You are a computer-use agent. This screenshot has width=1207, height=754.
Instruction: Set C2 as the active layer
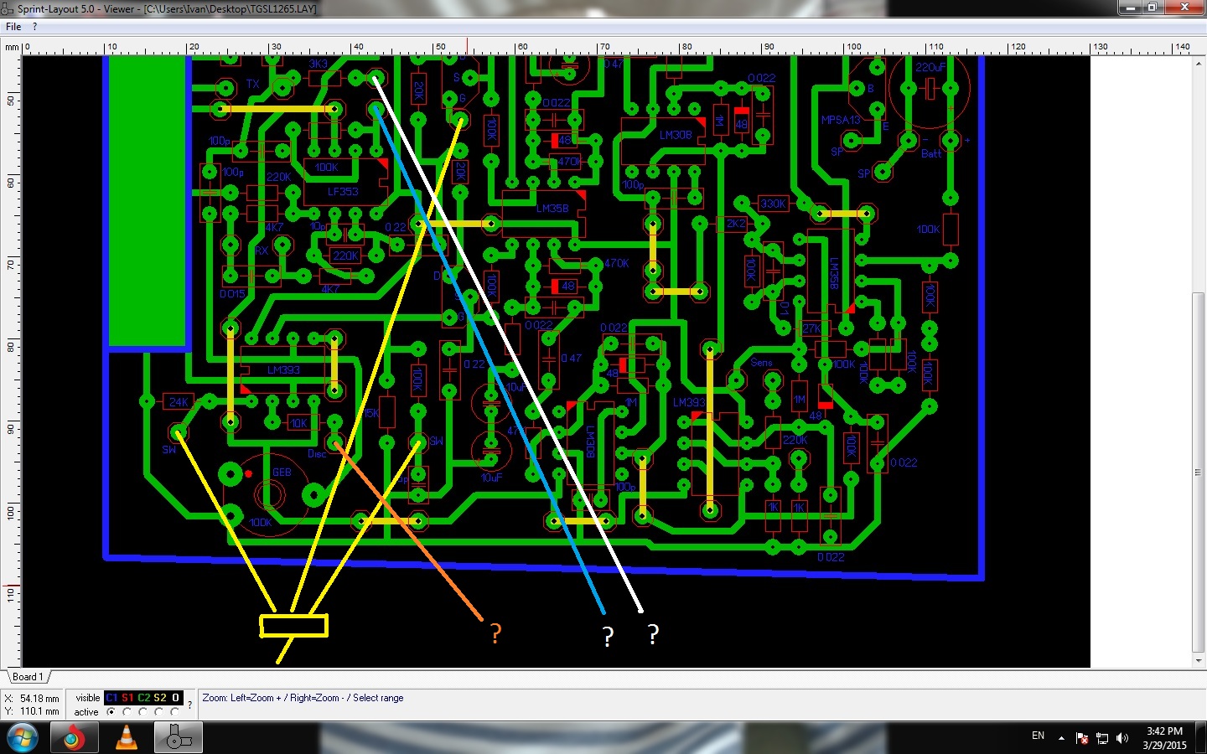pos(143,712)
